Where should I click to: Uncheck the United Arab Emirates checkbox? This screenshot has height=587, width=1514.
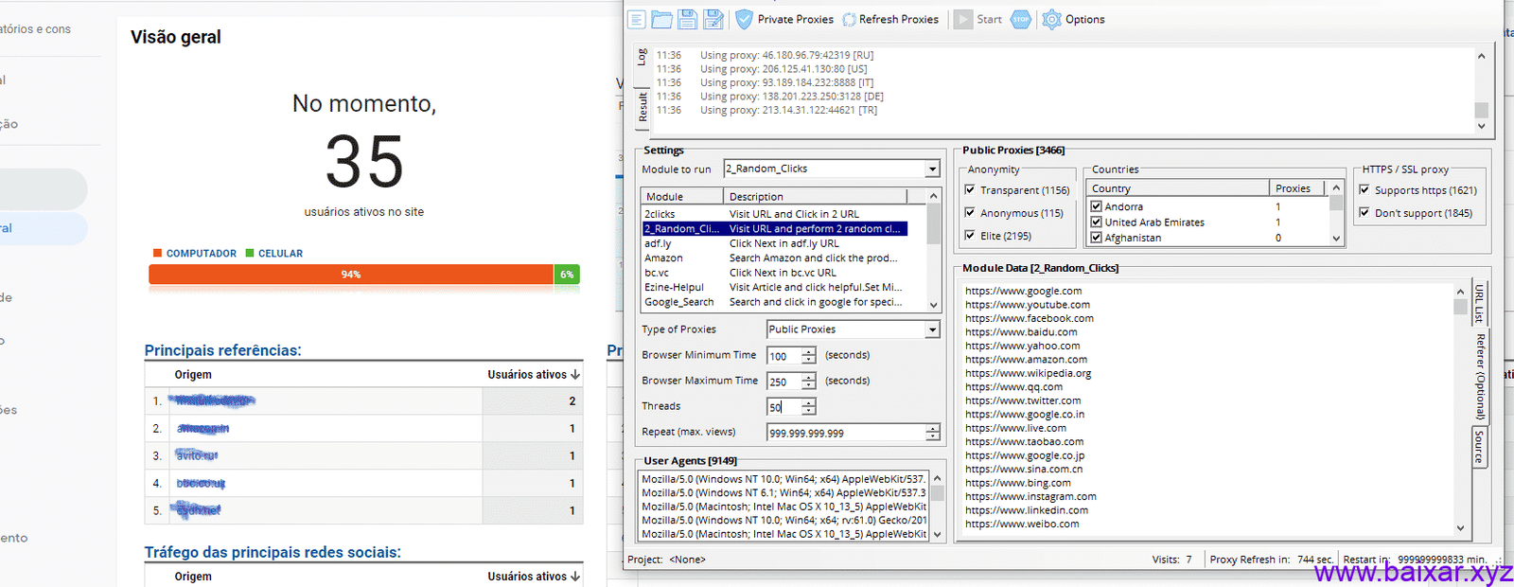click(x=1097, y=222)
